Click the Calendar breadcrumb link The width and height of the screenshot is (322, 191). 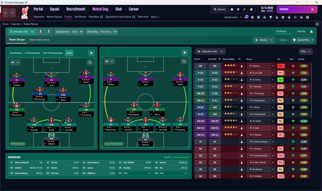[16, 24]
